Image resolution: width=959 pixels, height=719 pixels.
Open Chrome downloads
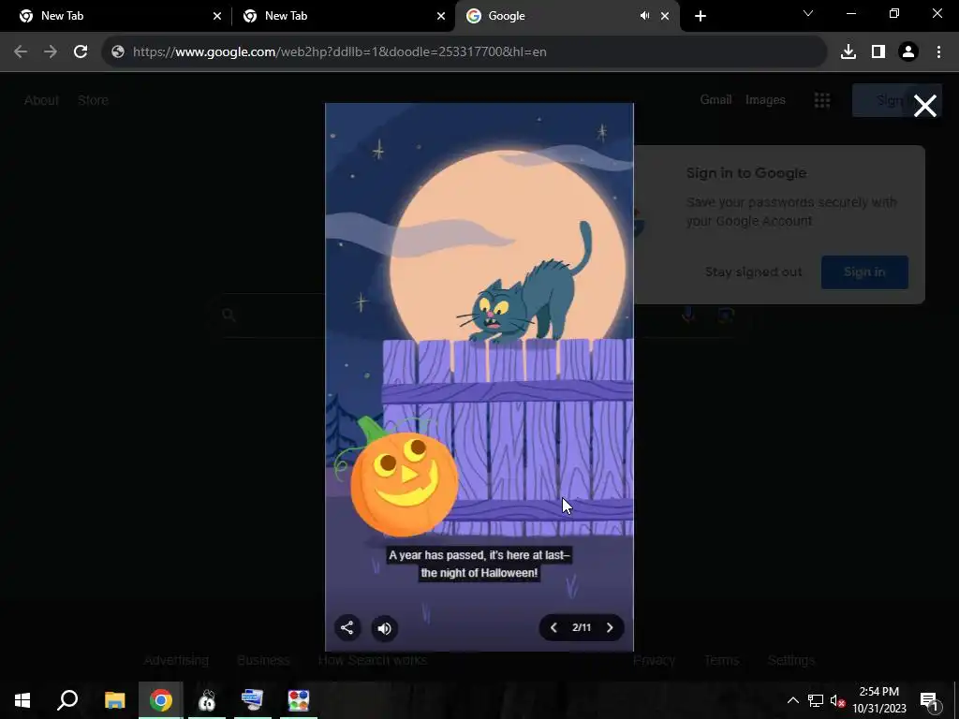tap(848, 52)
